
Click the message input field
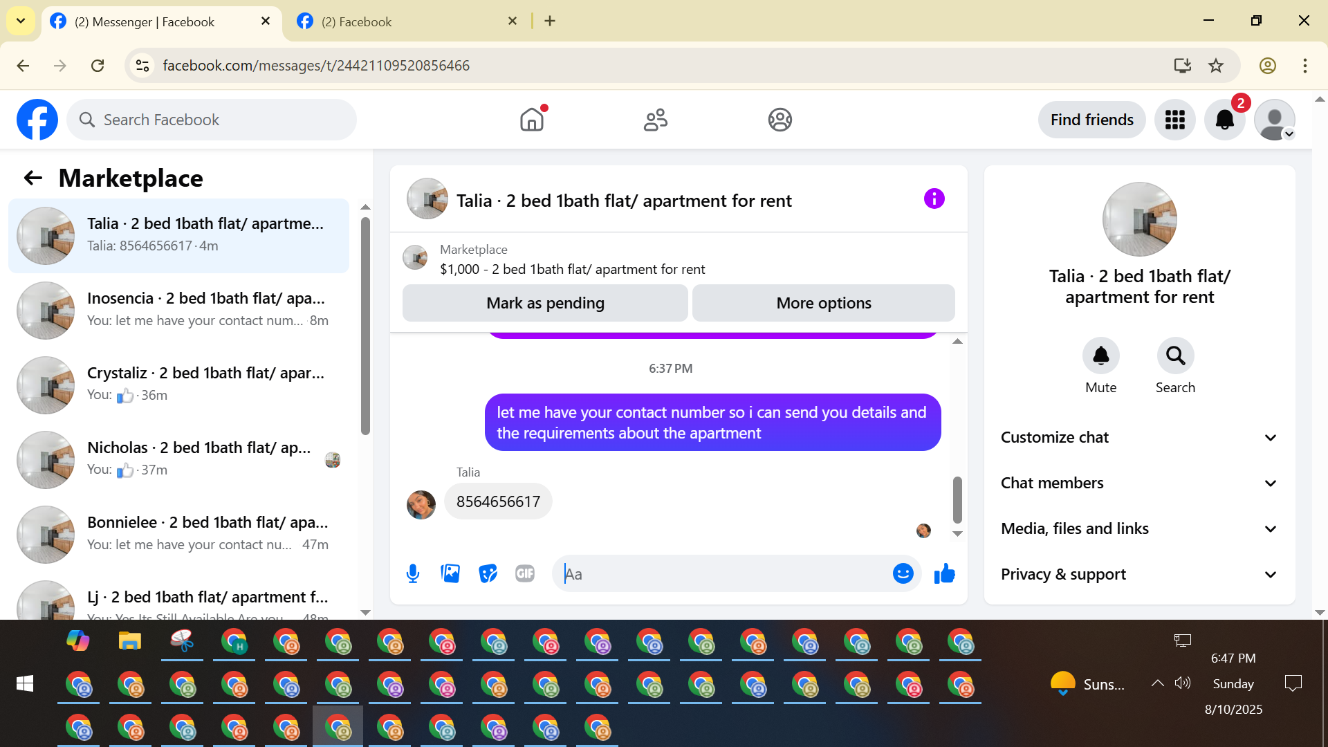click(723, 573)
